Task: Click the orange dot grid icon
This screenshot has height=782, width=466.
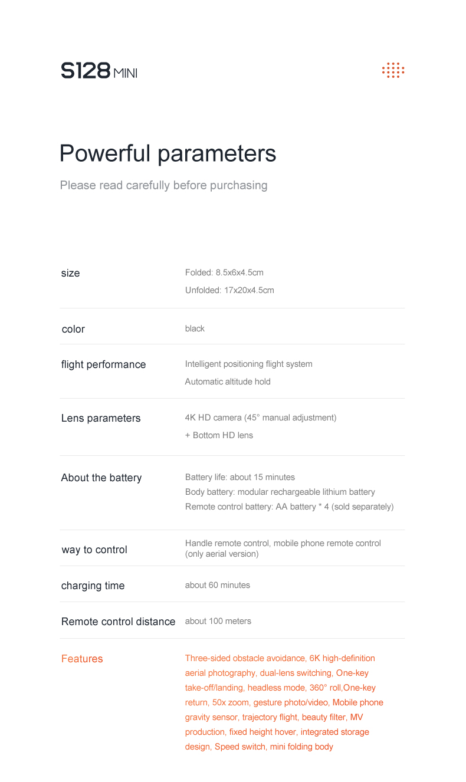Action: (393, 70)
